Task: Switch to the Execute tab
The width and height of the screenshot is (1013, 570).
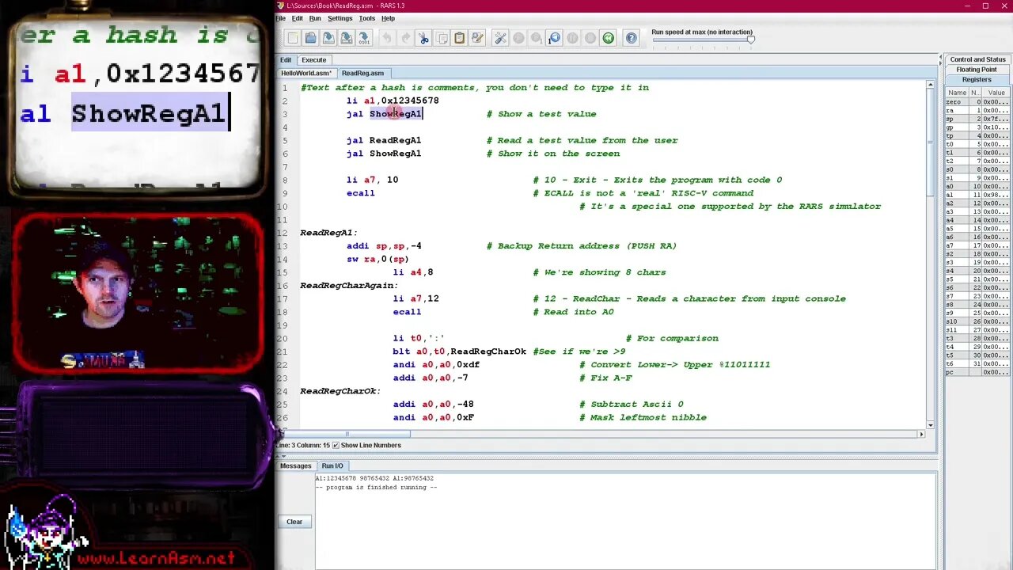Action: (313, 60)
